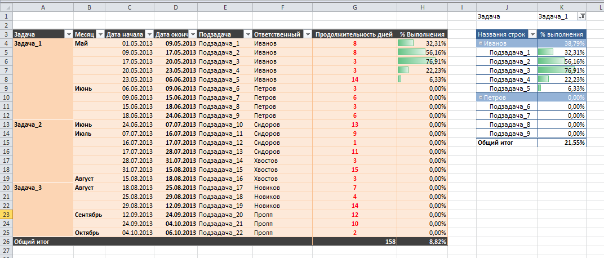Select duration value 13 in column G
This screenshot has width=604, height=258.
[x=355, y=124]
